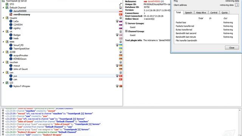The image size is (242, 136).
Task: Click the shield badge on mesut's row
Action: 117,65
